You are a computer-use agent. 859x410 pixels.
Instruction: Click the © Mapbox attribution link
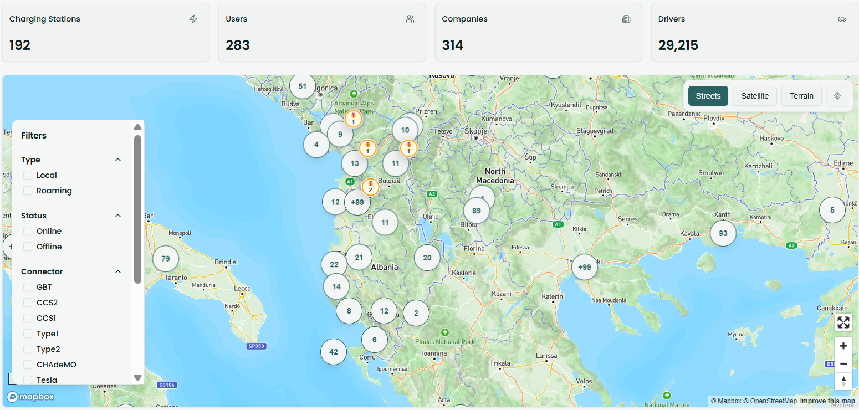click(726, 401)
